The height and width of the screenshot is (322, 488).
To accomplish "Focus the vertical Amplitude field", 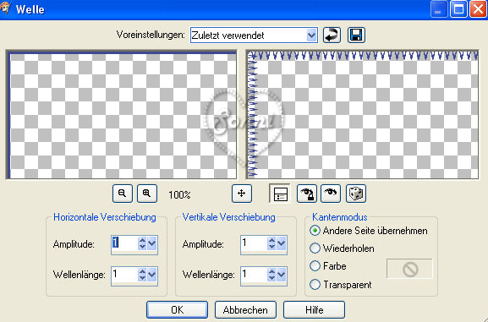I will pyautogui.click(x=254, y=244).
